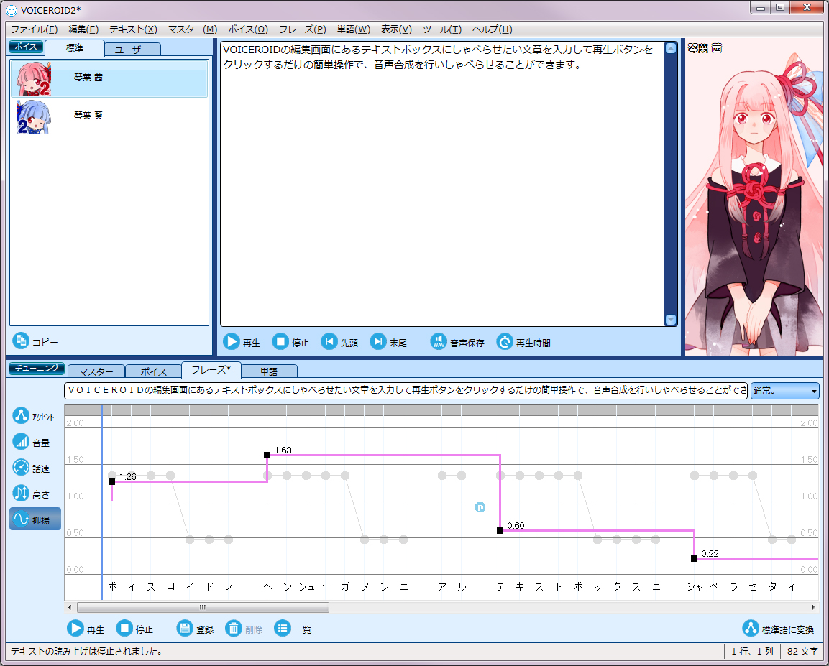The image size is (829, 666).
Task: Click the 82 文字 character count
Action: 802,652
